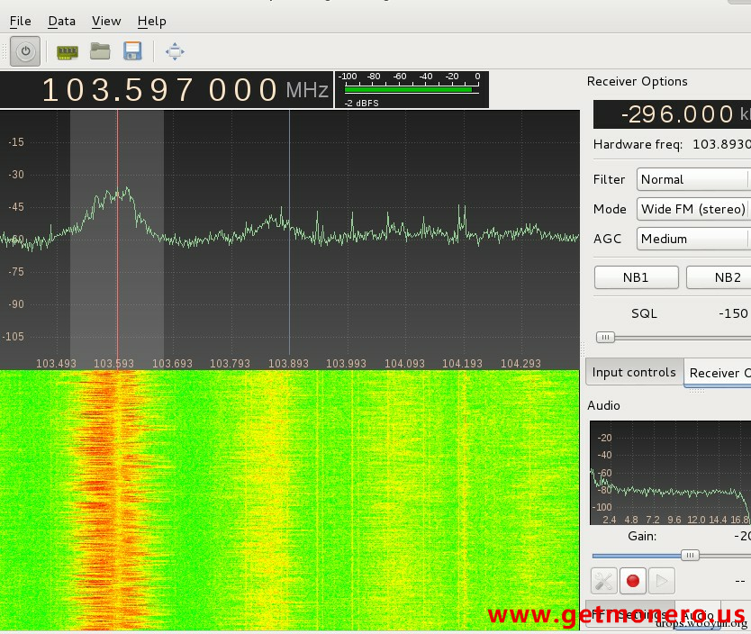Image resolution: width=751 pixels, height=634 pixels.
Task: Click the 103.597 MHz frequency display
Action: tap(162, 90)
